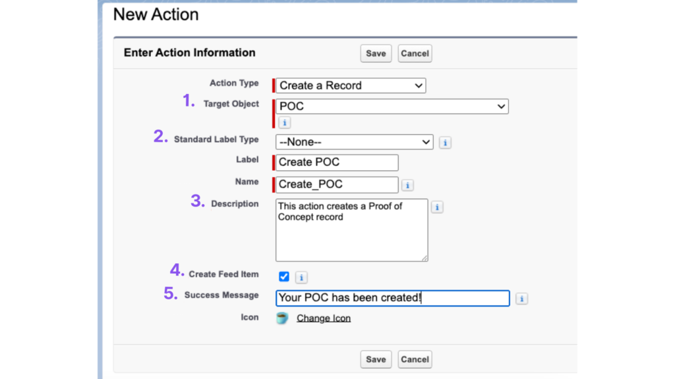The width and height of the screenshot is (675, 379).
Task: Click the info icon beside Description box
Action: [x=437, y=207]
